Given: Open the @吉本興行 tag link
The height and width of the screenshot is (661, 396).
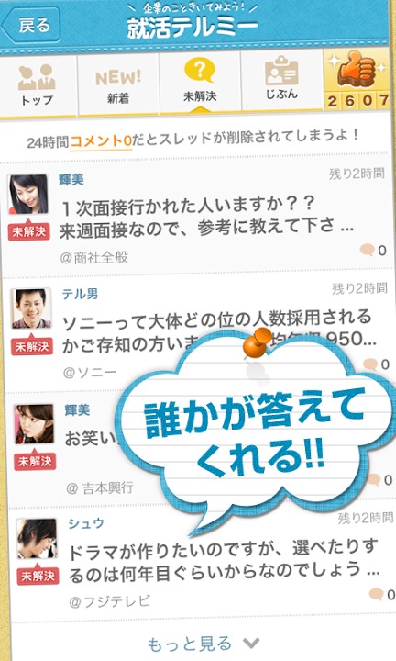Looking at the screenshot, I should [100, 487].
